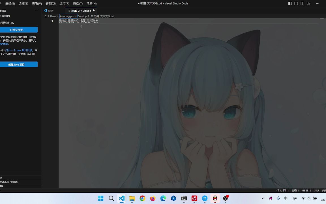Open Wi-Fi network tray icon
Screen dimensions: 326x204
tap(304, 198)
